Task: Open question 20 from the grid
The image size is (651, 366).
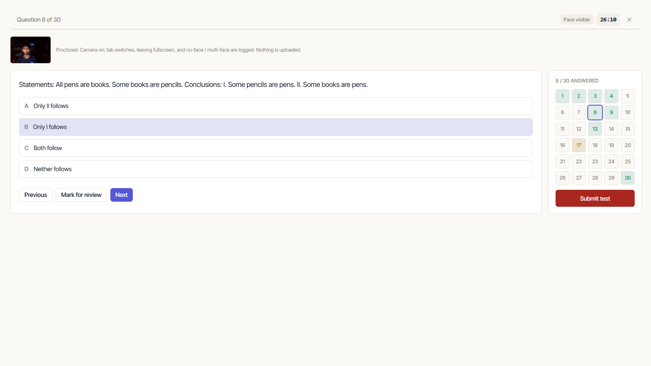Action: (628, 145)
